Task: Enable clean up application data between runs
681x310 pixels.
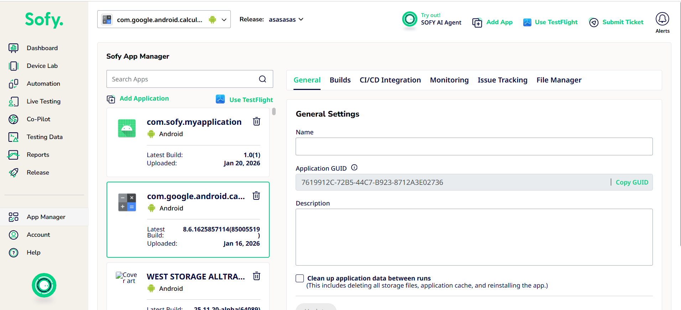Action: [x=300, y=278]
